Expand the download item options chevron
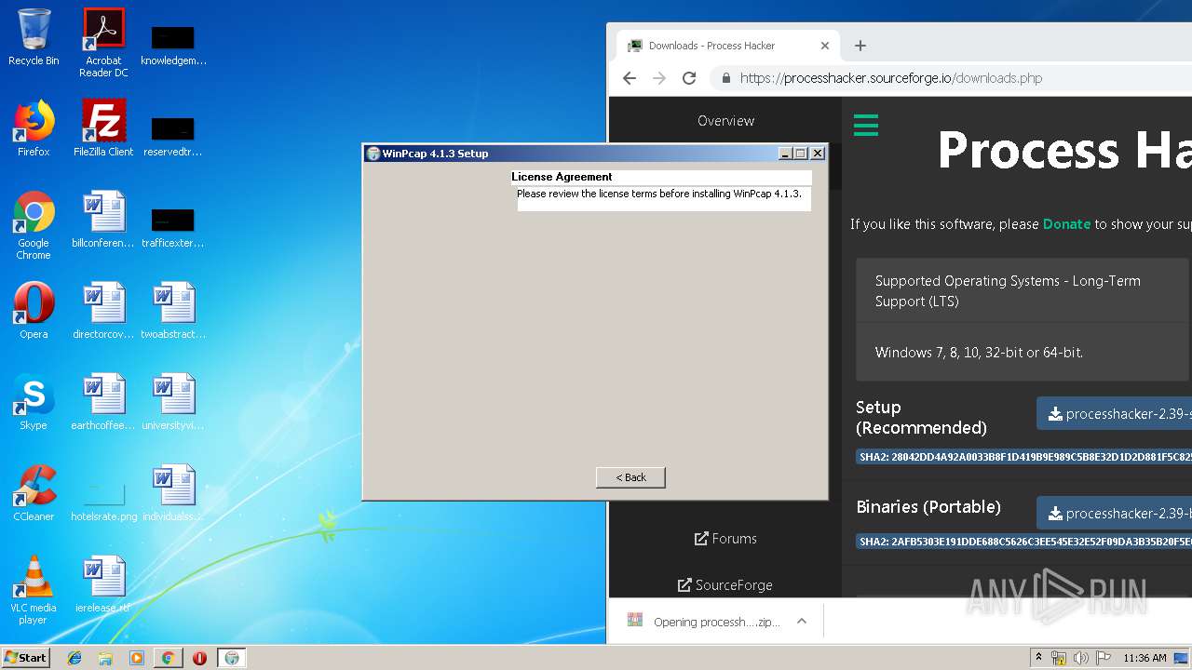This screenshot has width=1192, height=670. tap(801, 622)
